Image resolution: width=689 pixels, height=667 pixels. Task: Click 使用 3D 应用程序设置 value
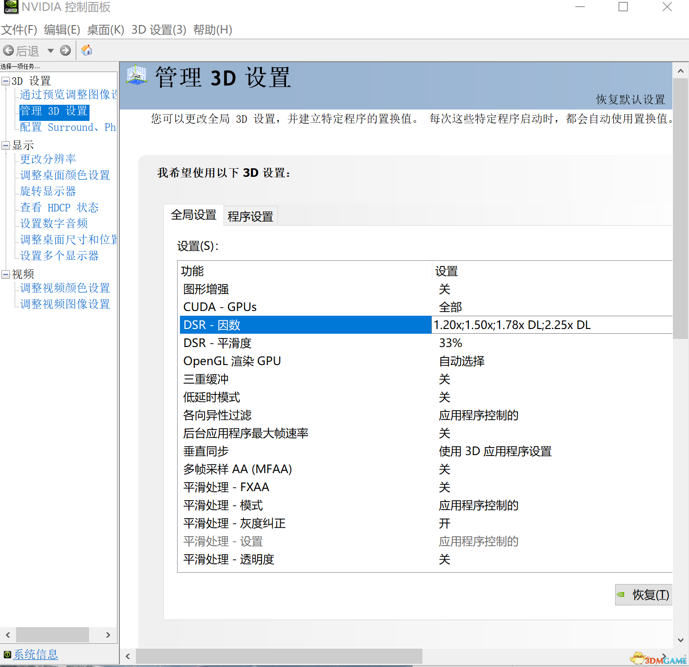tap(495, 451)
